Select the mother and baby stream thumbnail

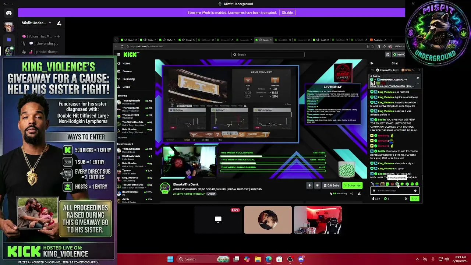[268, 220]
